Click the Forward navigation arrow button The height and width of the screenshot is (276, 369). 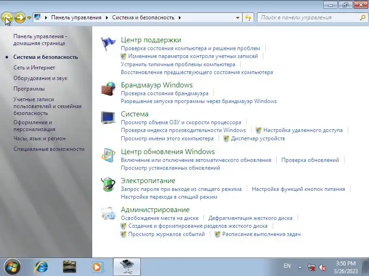[x=20, y=17]
